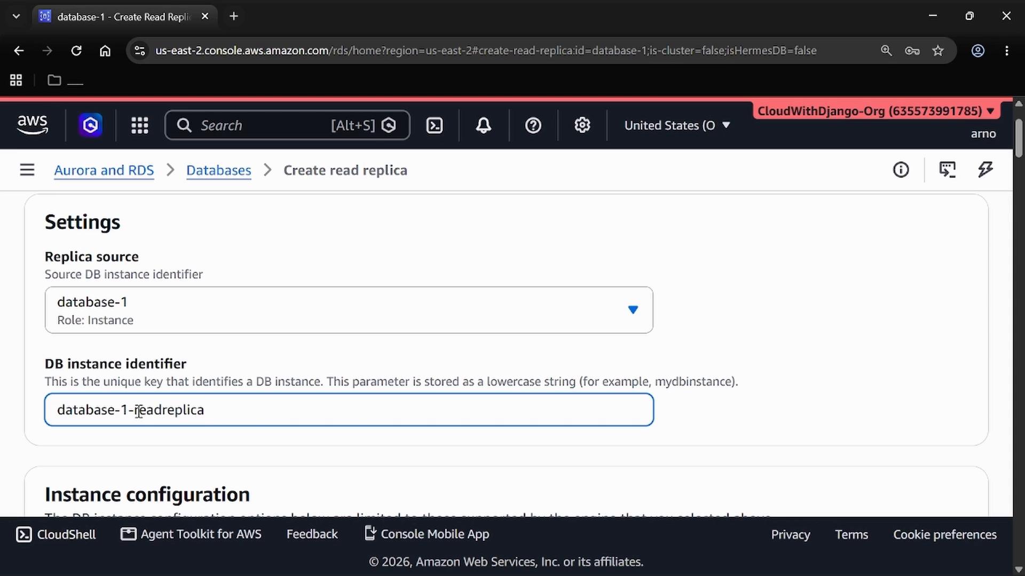
Task: Open the browser profile icon
Action: coord(978,51)
